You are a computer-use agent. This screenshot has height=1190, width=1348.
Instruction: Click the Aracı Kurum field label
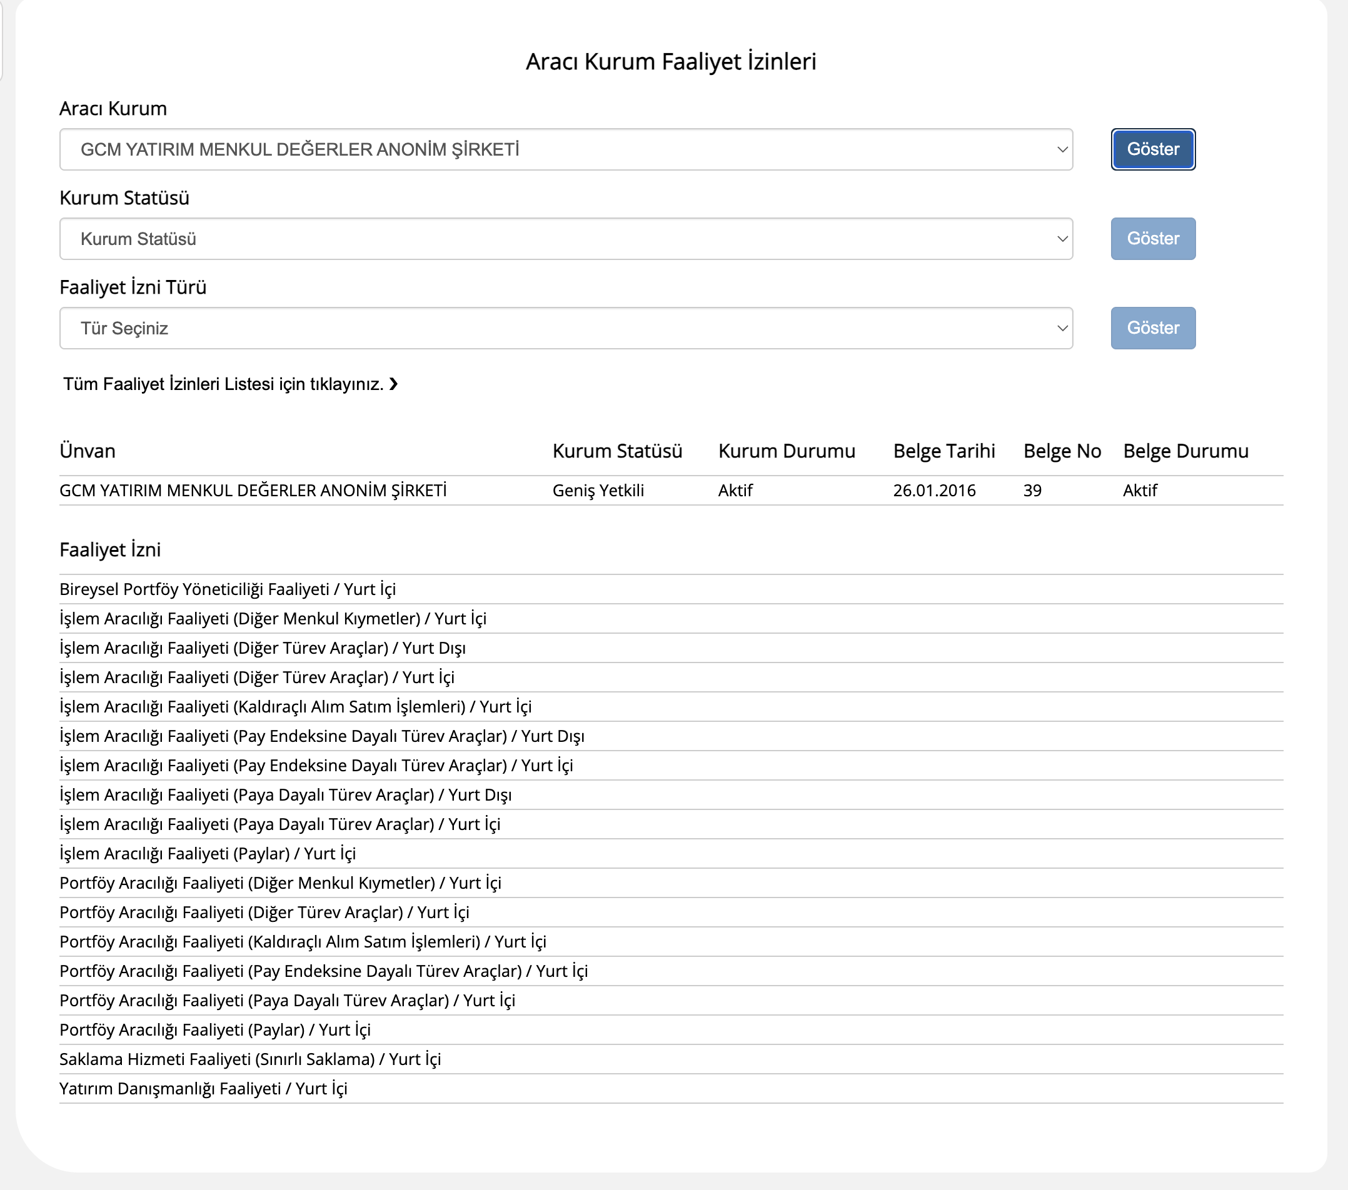coord(113,109)
